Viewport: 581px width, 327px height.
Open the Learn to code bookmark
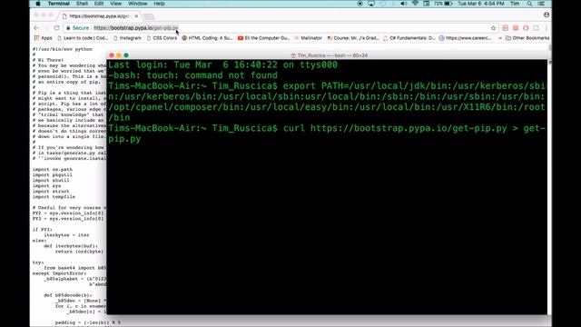(83, 38)
